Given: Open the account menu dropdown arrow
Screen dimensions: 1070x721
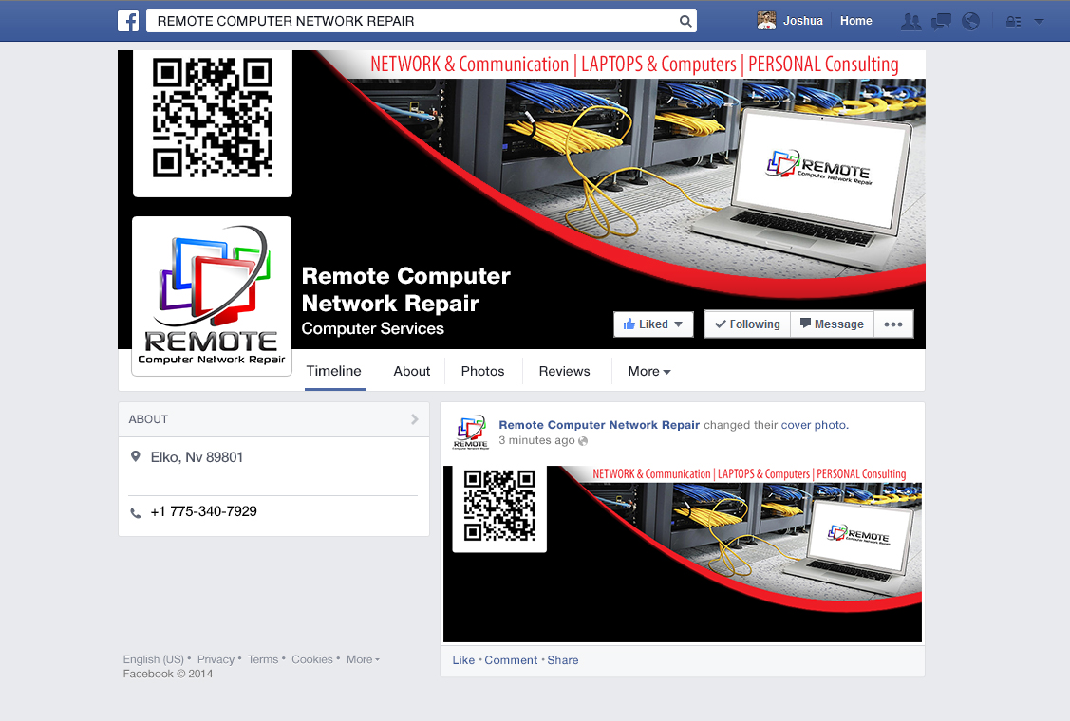Looking at the screenshot, I should (1039, 21).
